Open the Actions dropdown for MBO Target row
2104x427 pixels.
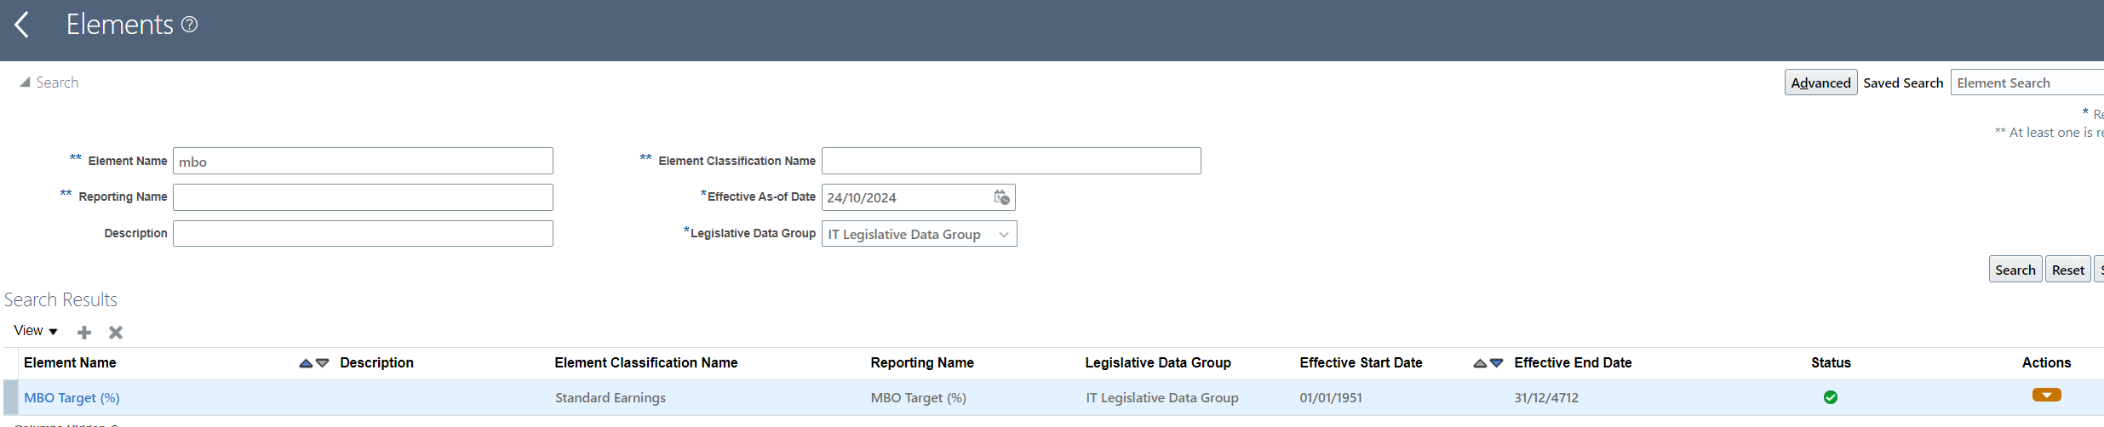2046,395
